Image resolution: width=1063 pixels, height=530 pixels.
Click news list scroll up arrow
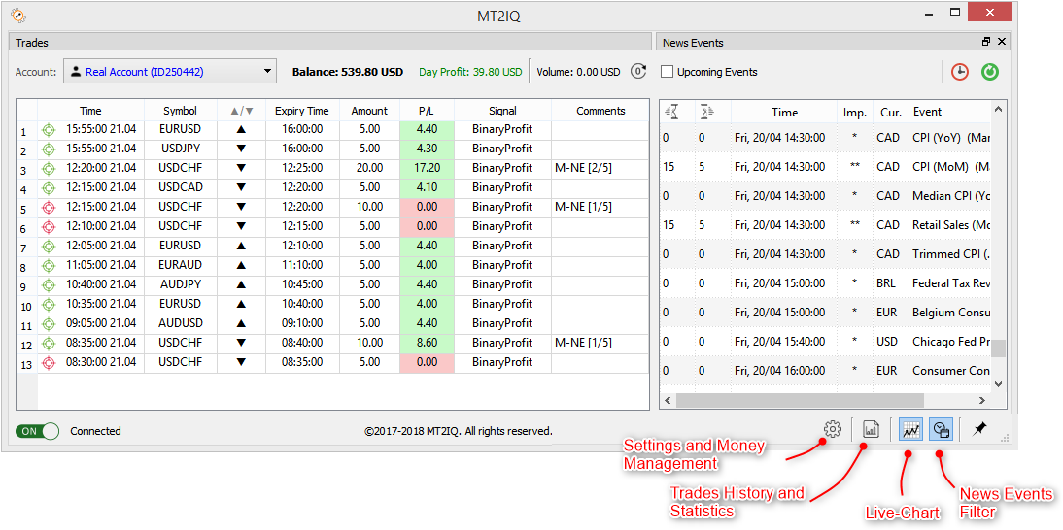(x=998, y=109)
